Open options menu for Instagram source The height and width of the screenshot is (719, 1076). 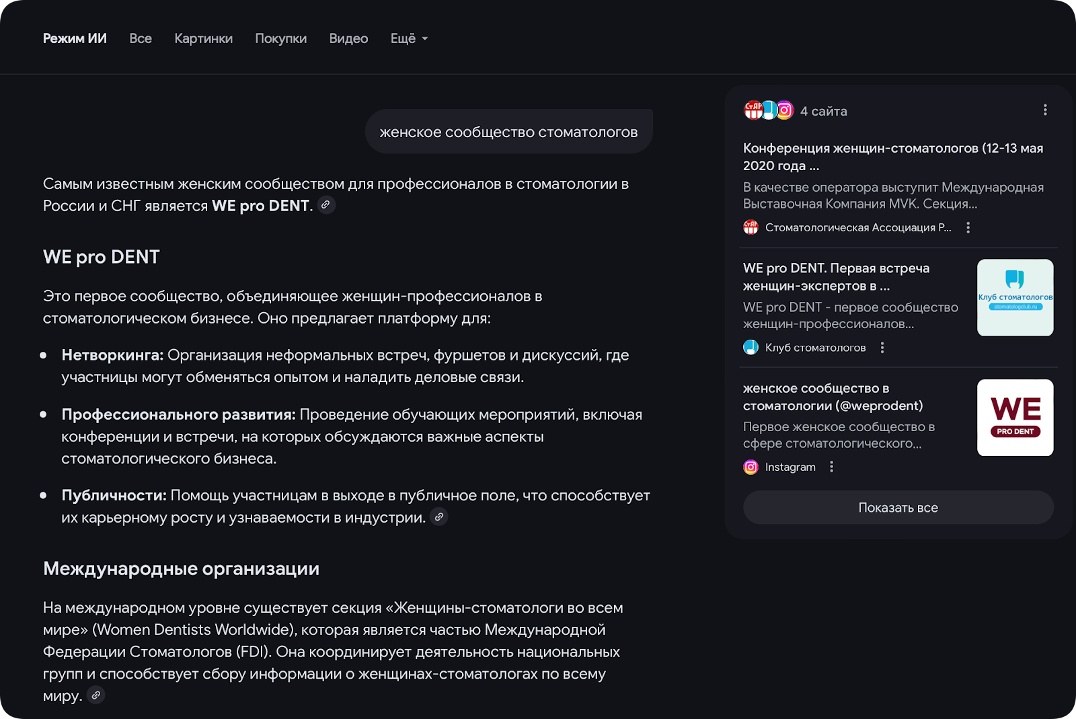coord(832,467)
